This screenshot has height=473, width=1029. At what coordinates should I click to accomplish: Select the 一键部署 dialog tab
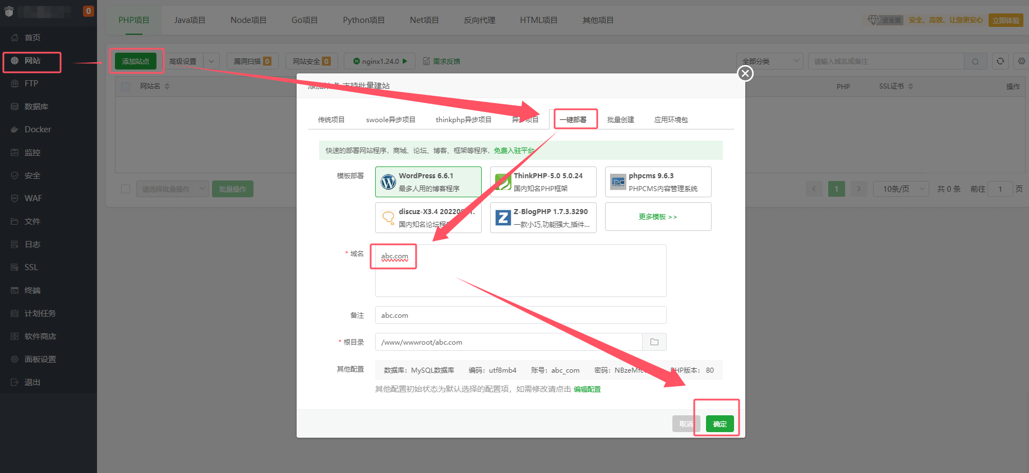point(573,119)
